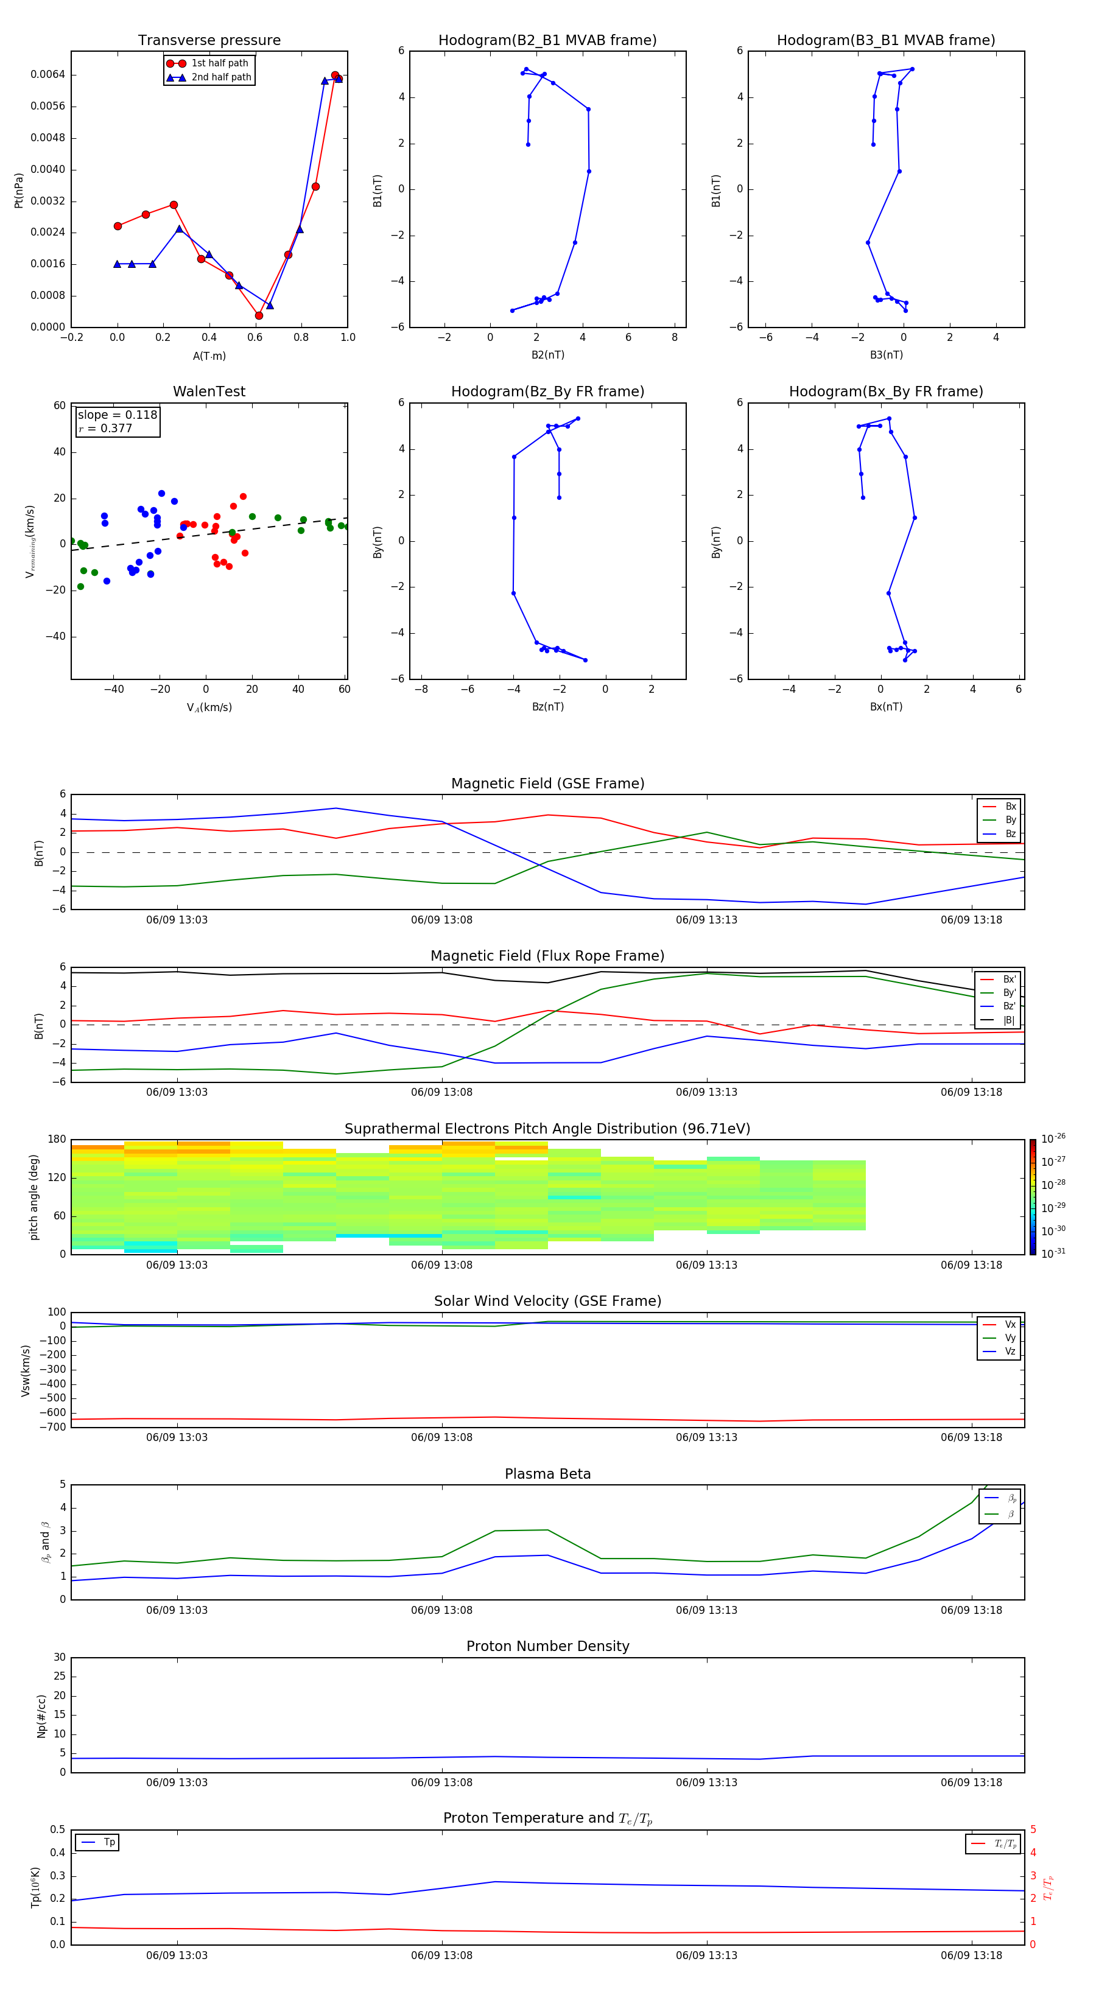The width and height of the screenshot is (1096, 2009).
Task: Click the 'Bx' legend entry in GSE field plot
Action: click(x=1000, y=807)
